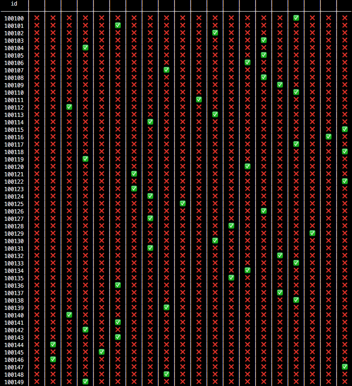This screenshot has width=352, height=386.
Task: Select the green check in row 100112
Action: 69,107
